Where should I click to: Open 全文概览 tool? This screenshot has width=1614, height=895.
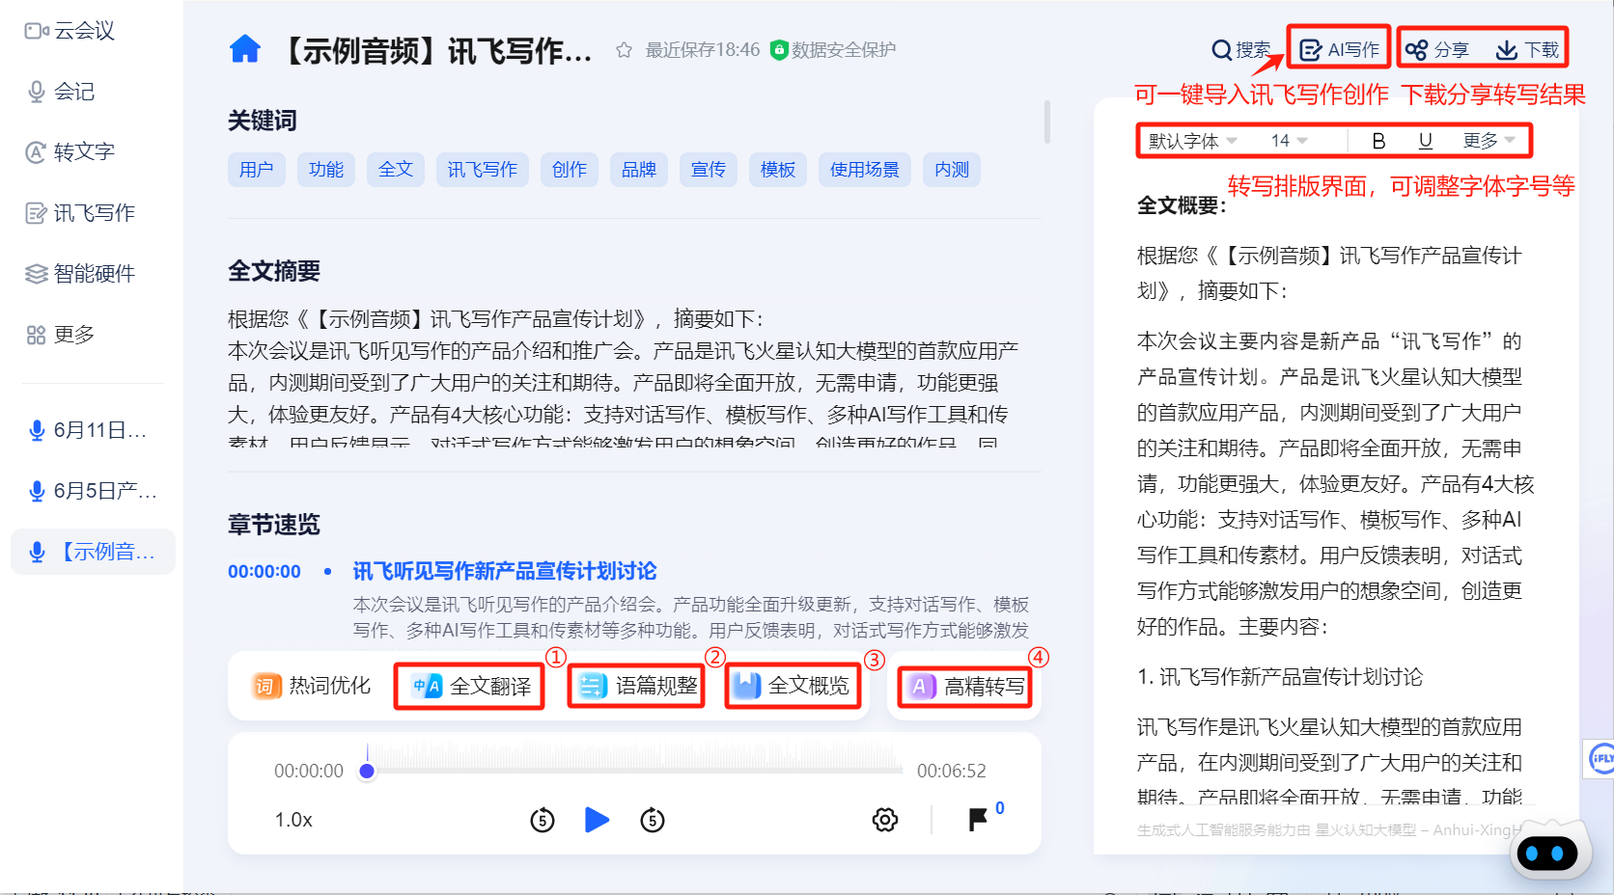point(793,686)
